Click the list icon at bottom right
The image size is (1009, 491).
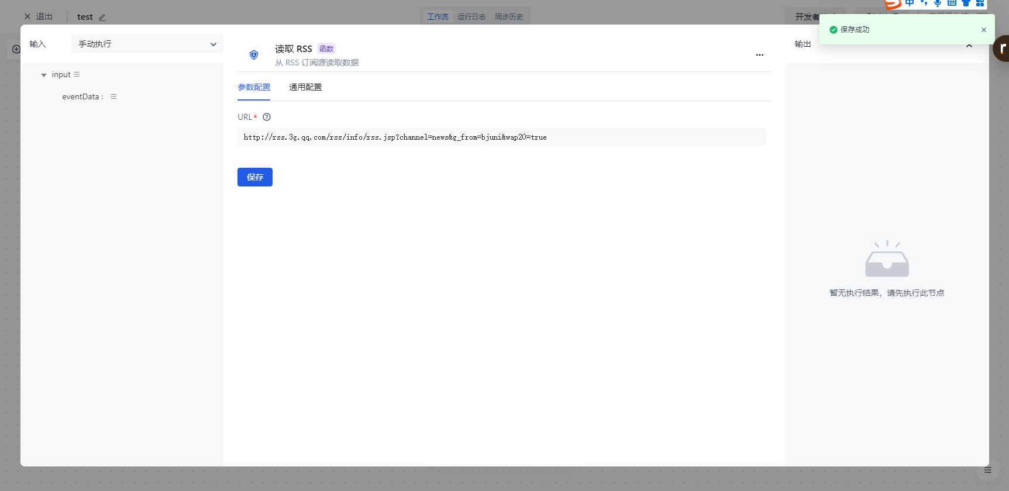(x=988, y=470)
